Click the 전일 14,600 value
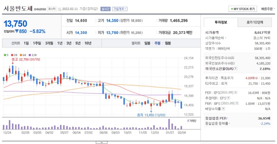This screenshot has width=277, height=144. tap(81, 21)
